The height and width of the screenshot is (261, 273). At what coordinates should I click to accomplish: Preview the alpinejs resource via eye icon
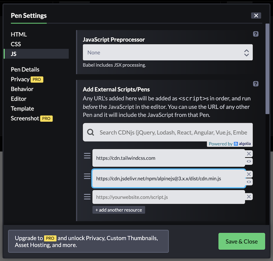(x=249, y=182)
